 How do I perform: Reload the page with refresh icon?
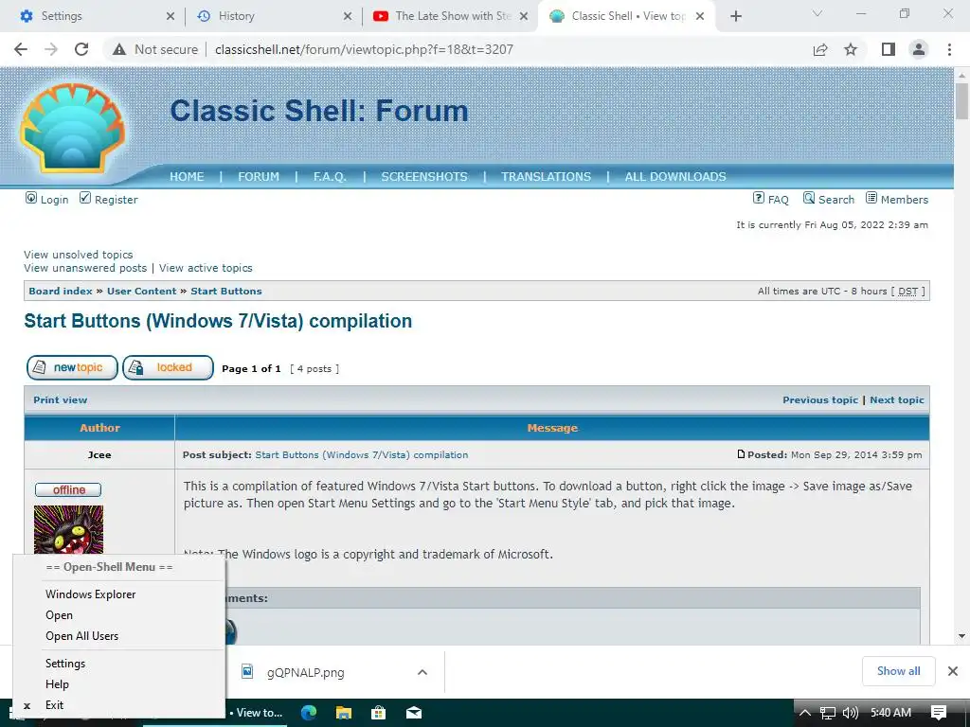[81, 49]
